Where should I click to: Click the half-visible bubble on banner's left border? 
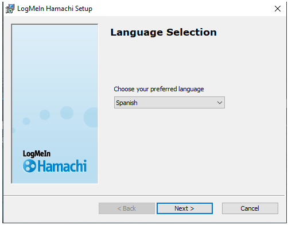click(x=13, y=130)
